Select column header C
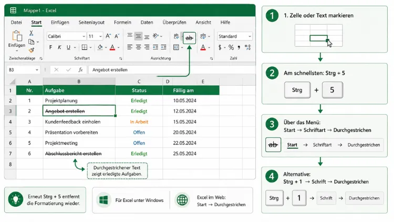Screen dimensions: 394x222 [x=139, y=82]
